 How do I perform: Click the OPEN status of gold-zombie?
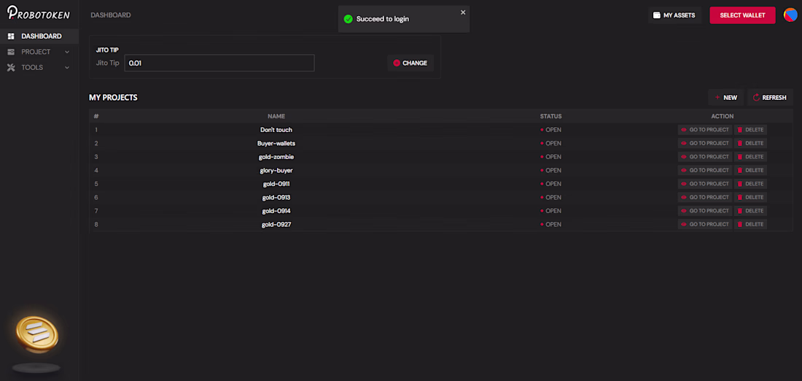click(551, 157)
